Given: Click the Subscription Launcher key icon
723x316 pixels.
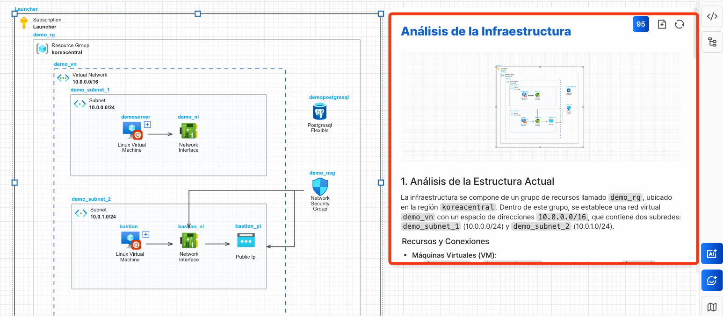Looking at the screenshot, I should point(24,23).
